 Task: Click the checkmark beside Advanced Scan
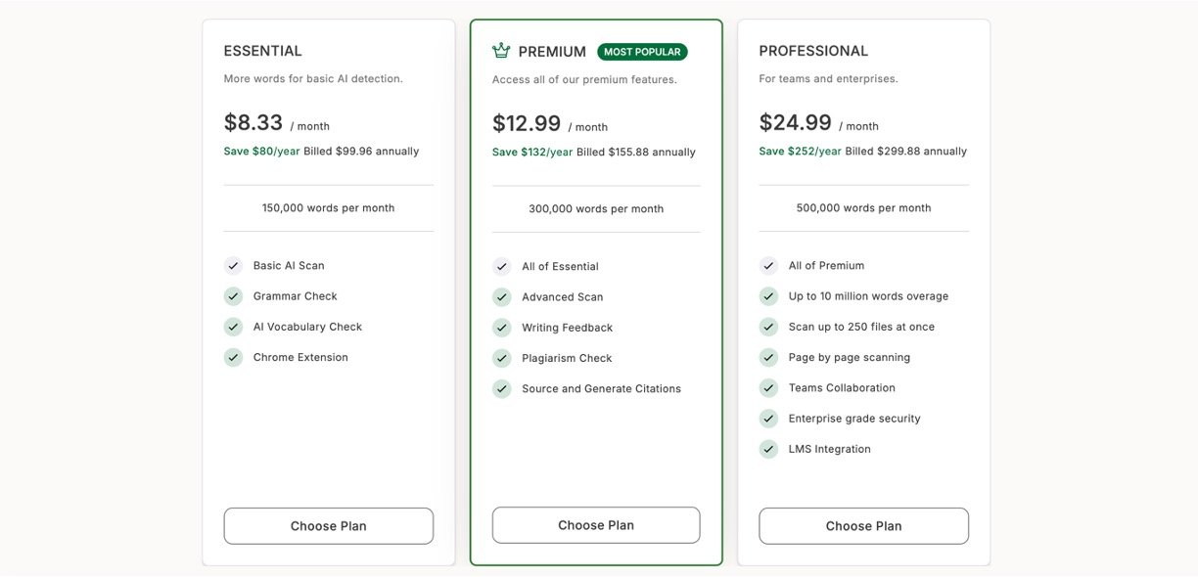[x=502, y=296]
